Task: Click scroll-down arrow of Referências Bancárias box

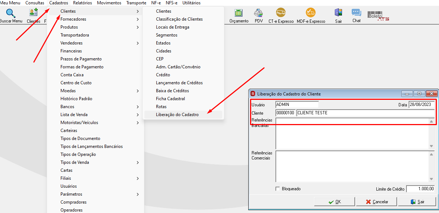Action: point(431,146)
